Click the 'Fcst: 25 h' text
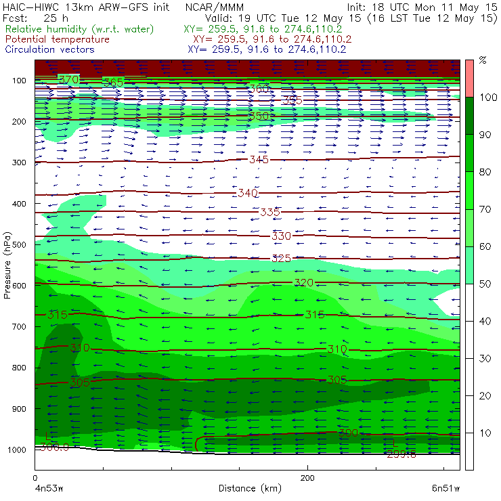The image size is (501, 501). [x=35, y=18]
